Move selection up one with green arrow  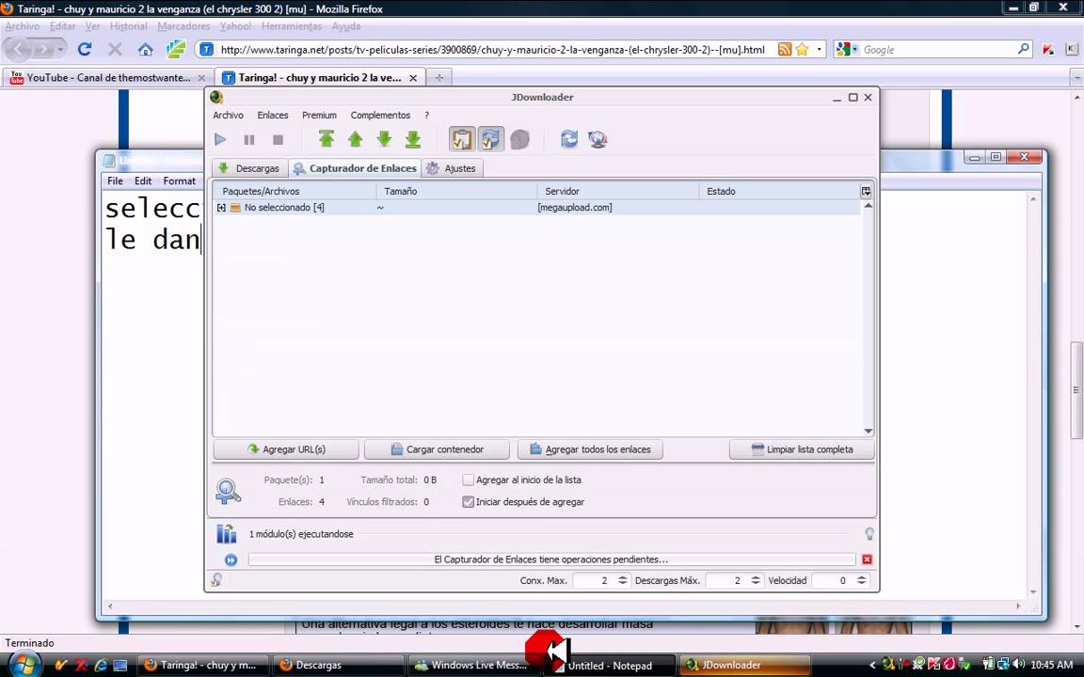(356, 139)
